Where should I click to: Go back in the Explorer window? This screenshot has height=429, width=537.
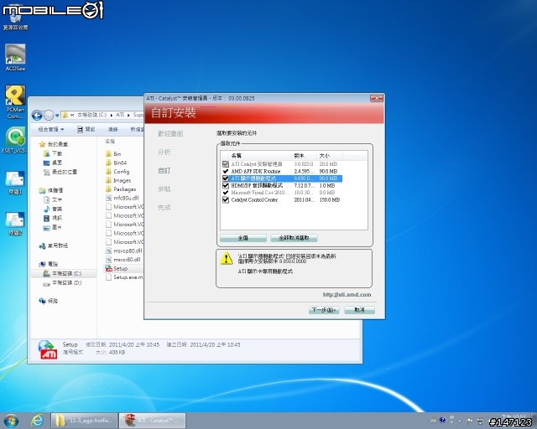click(37, 116)
